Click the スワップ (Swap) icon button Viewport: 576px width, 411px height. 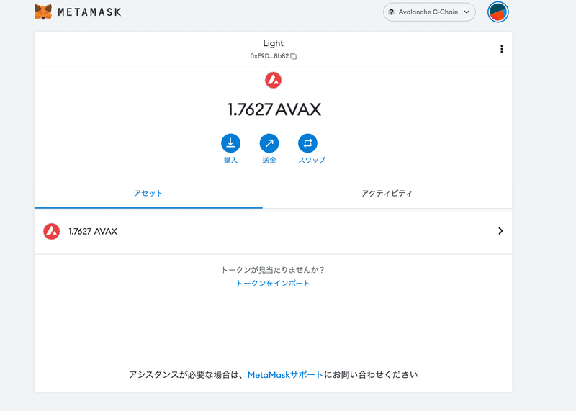click(308, 143)
